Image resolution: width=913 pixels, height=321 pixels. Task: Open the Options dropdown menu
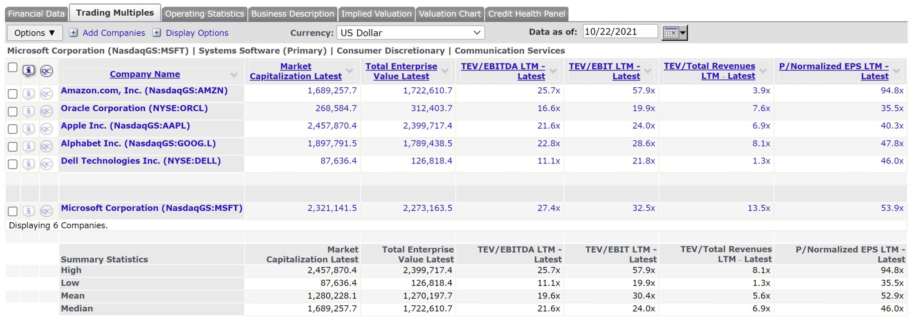click(35, 33)
